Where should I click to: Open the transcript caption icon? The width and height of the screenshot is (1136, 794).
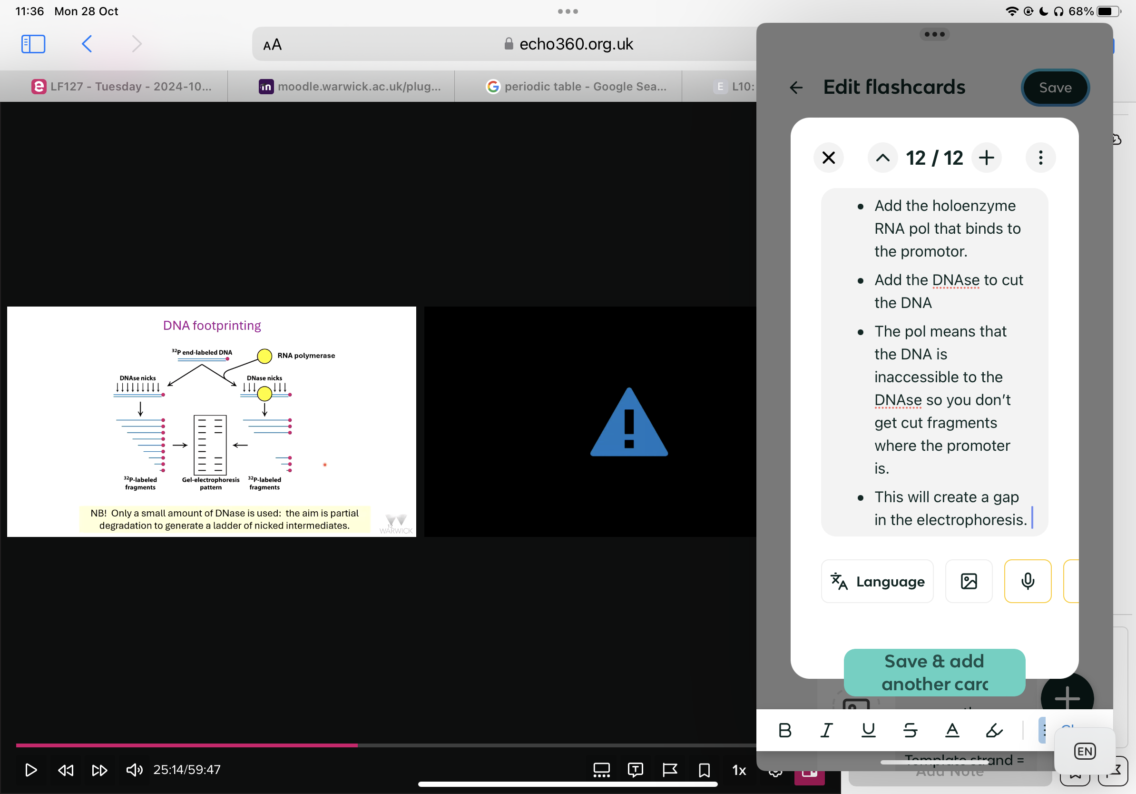635,770
